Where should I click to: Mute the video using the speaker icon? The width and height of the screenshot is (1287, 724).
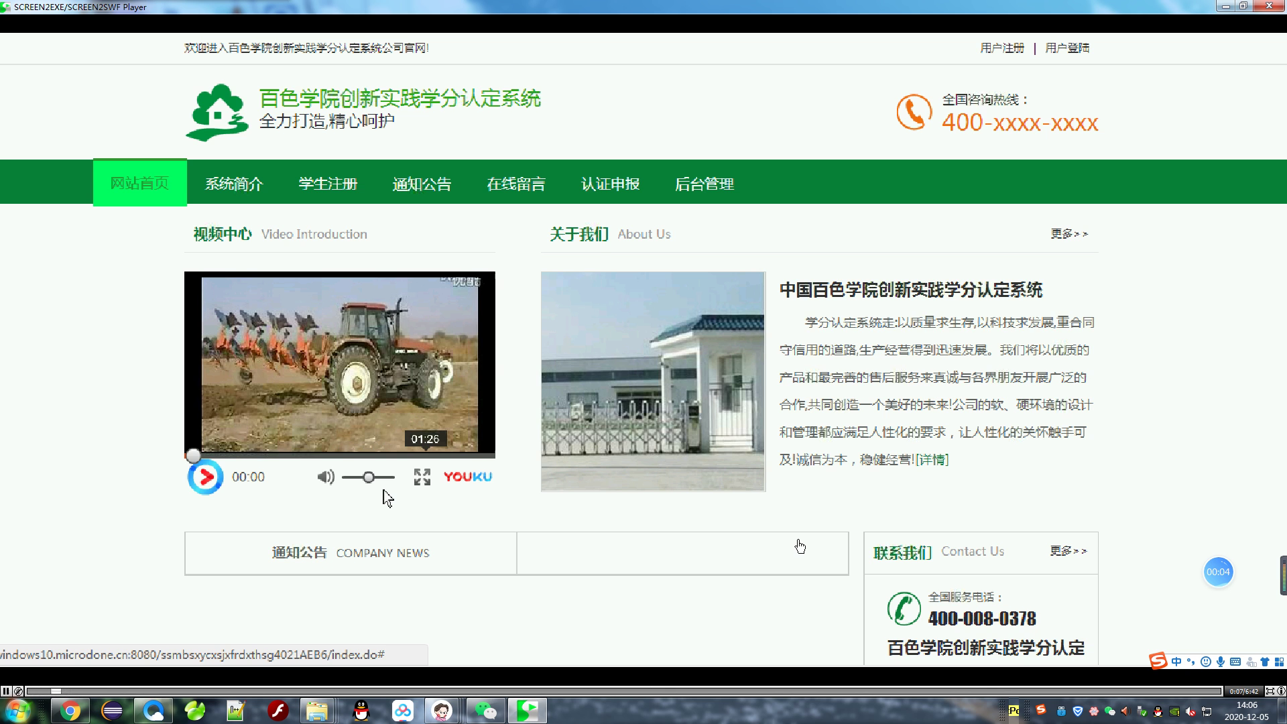pos(326,477)
